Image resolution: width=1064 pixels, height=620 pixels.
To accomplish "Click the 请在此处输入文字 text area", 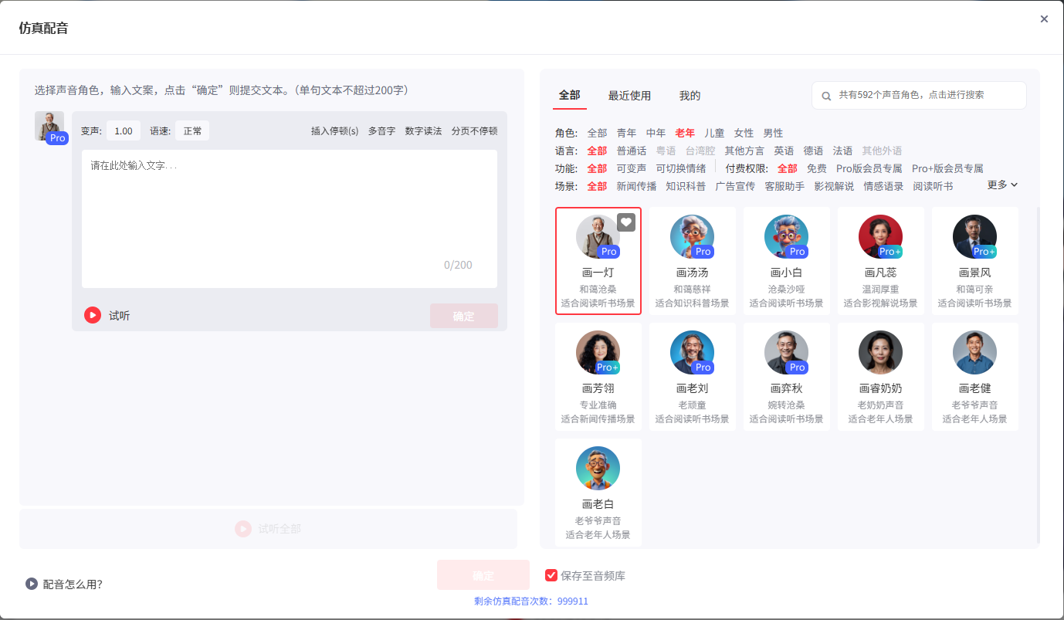I will pos(290,216).
